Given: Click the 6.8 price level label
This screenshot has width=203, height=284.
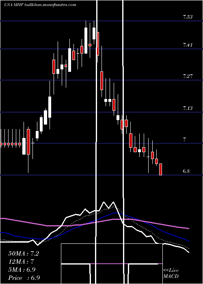Looking at the screenshot, I should (x=186, y=171).
